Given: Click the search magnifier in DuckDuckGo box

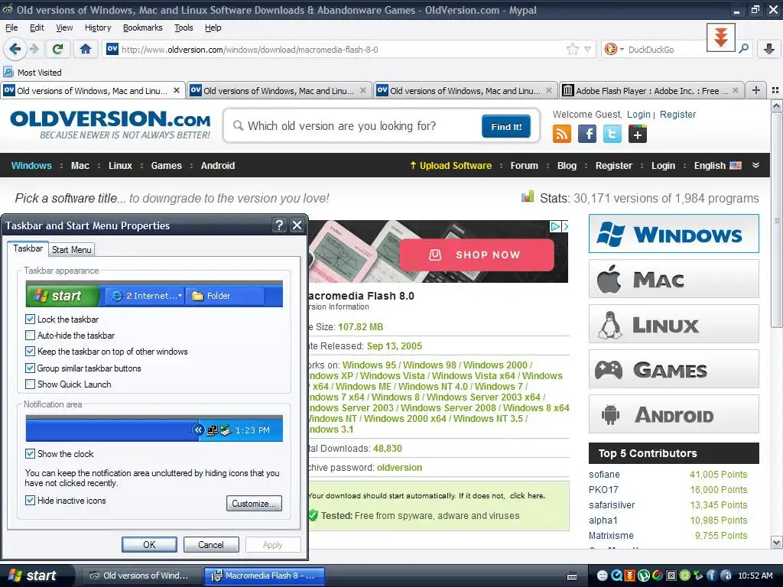Looking at the screenshot, I should pyautogui.click(x=743, y=49).
